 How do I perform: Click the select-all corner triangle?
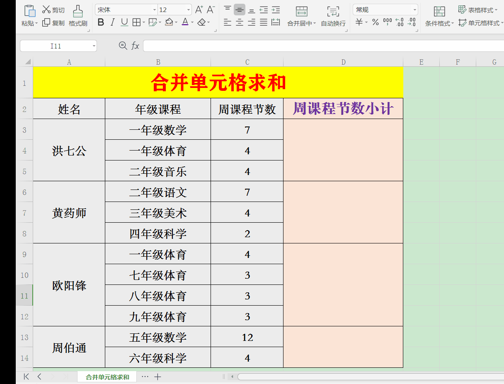[x=27, y=62]
